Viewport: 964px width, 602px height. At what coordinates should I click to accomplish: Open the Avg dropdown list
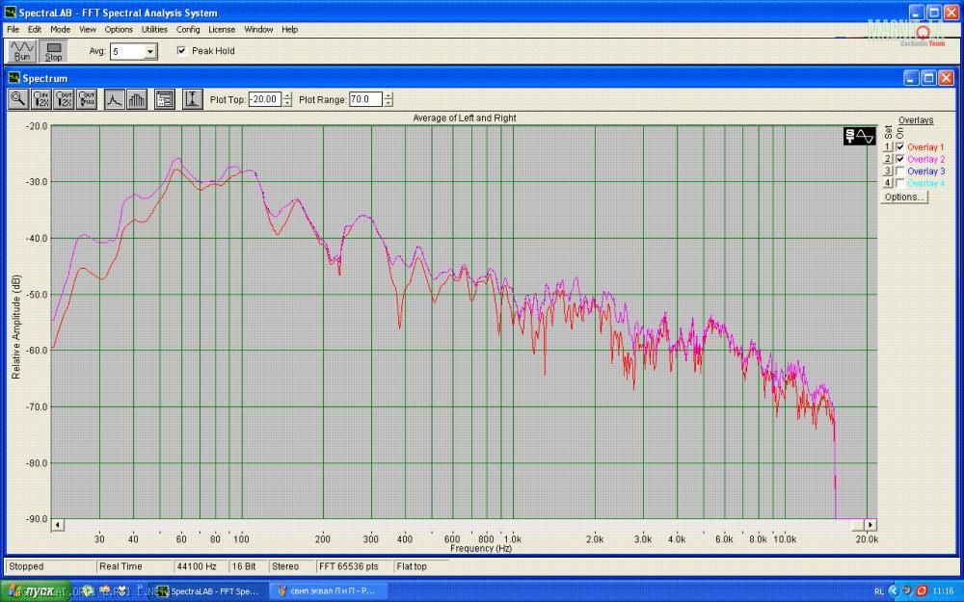click(150, 52)
